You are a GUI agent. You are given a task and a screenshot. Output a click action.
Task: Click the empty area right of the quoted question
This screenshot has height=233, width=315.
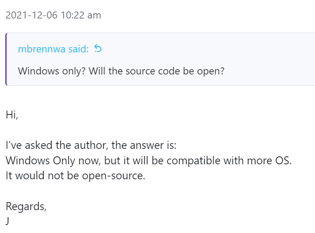click(269, 71)
